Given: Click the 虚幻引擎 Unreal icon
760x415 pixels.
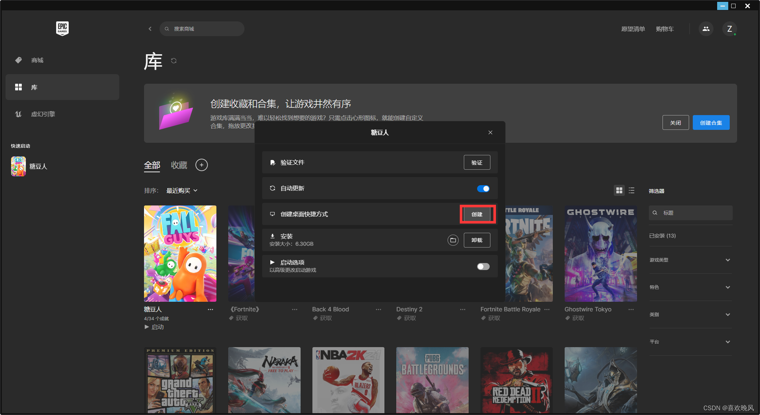Looking at the screenshot, I should click(x=18, y=114).
